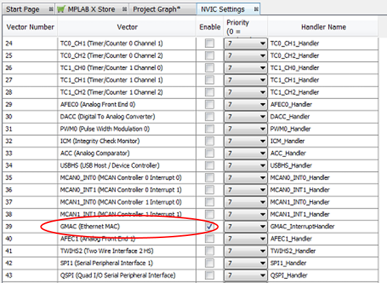Open the PWM0 priority dropdown
The image size is (387, 283).
[245, 129]
